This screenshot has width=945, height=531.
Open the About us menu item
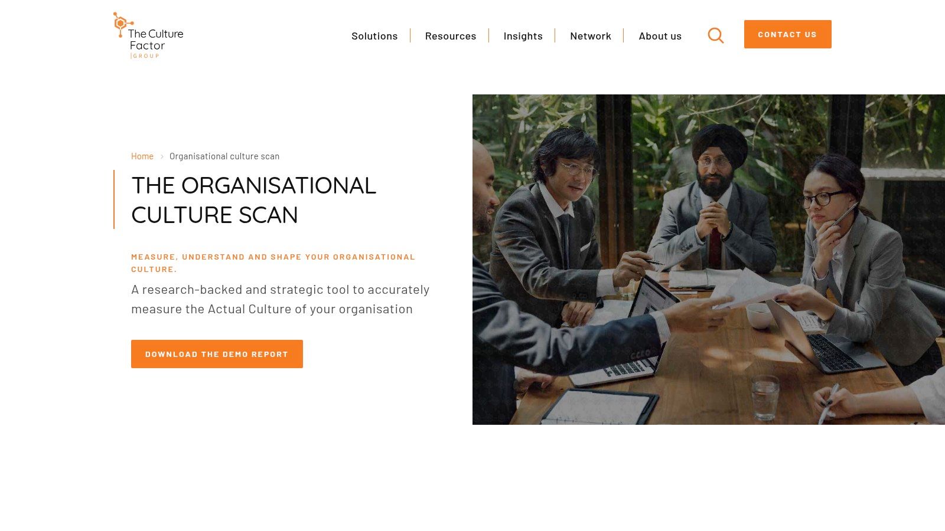coord(660,36)
